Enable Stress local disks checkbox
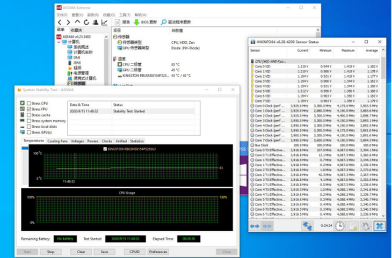The width and height of the screenshot is (392, 258). pyautogui.click(x=29, y=127)
